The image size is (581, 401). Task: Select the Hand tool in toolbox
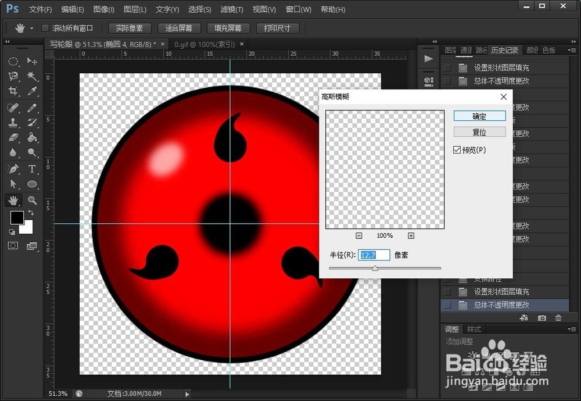click(13, 201)
